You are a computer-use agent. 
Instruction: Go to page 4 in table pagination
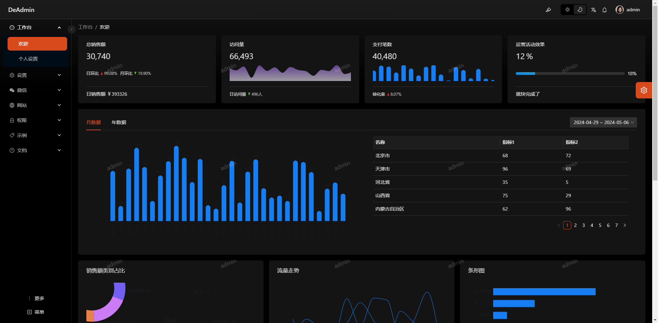(x=592, y=225)
